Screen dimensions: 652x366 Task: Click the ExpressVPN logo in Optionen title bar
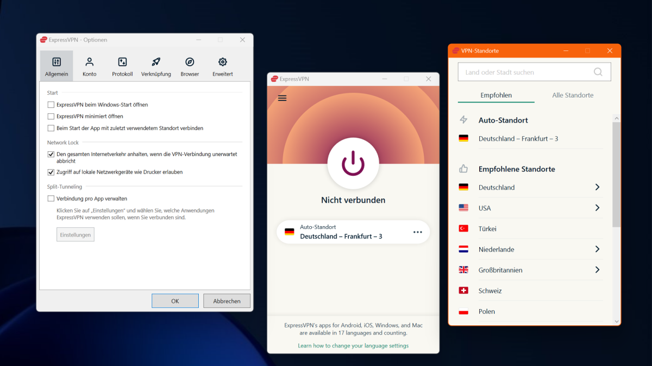point(43,40)
